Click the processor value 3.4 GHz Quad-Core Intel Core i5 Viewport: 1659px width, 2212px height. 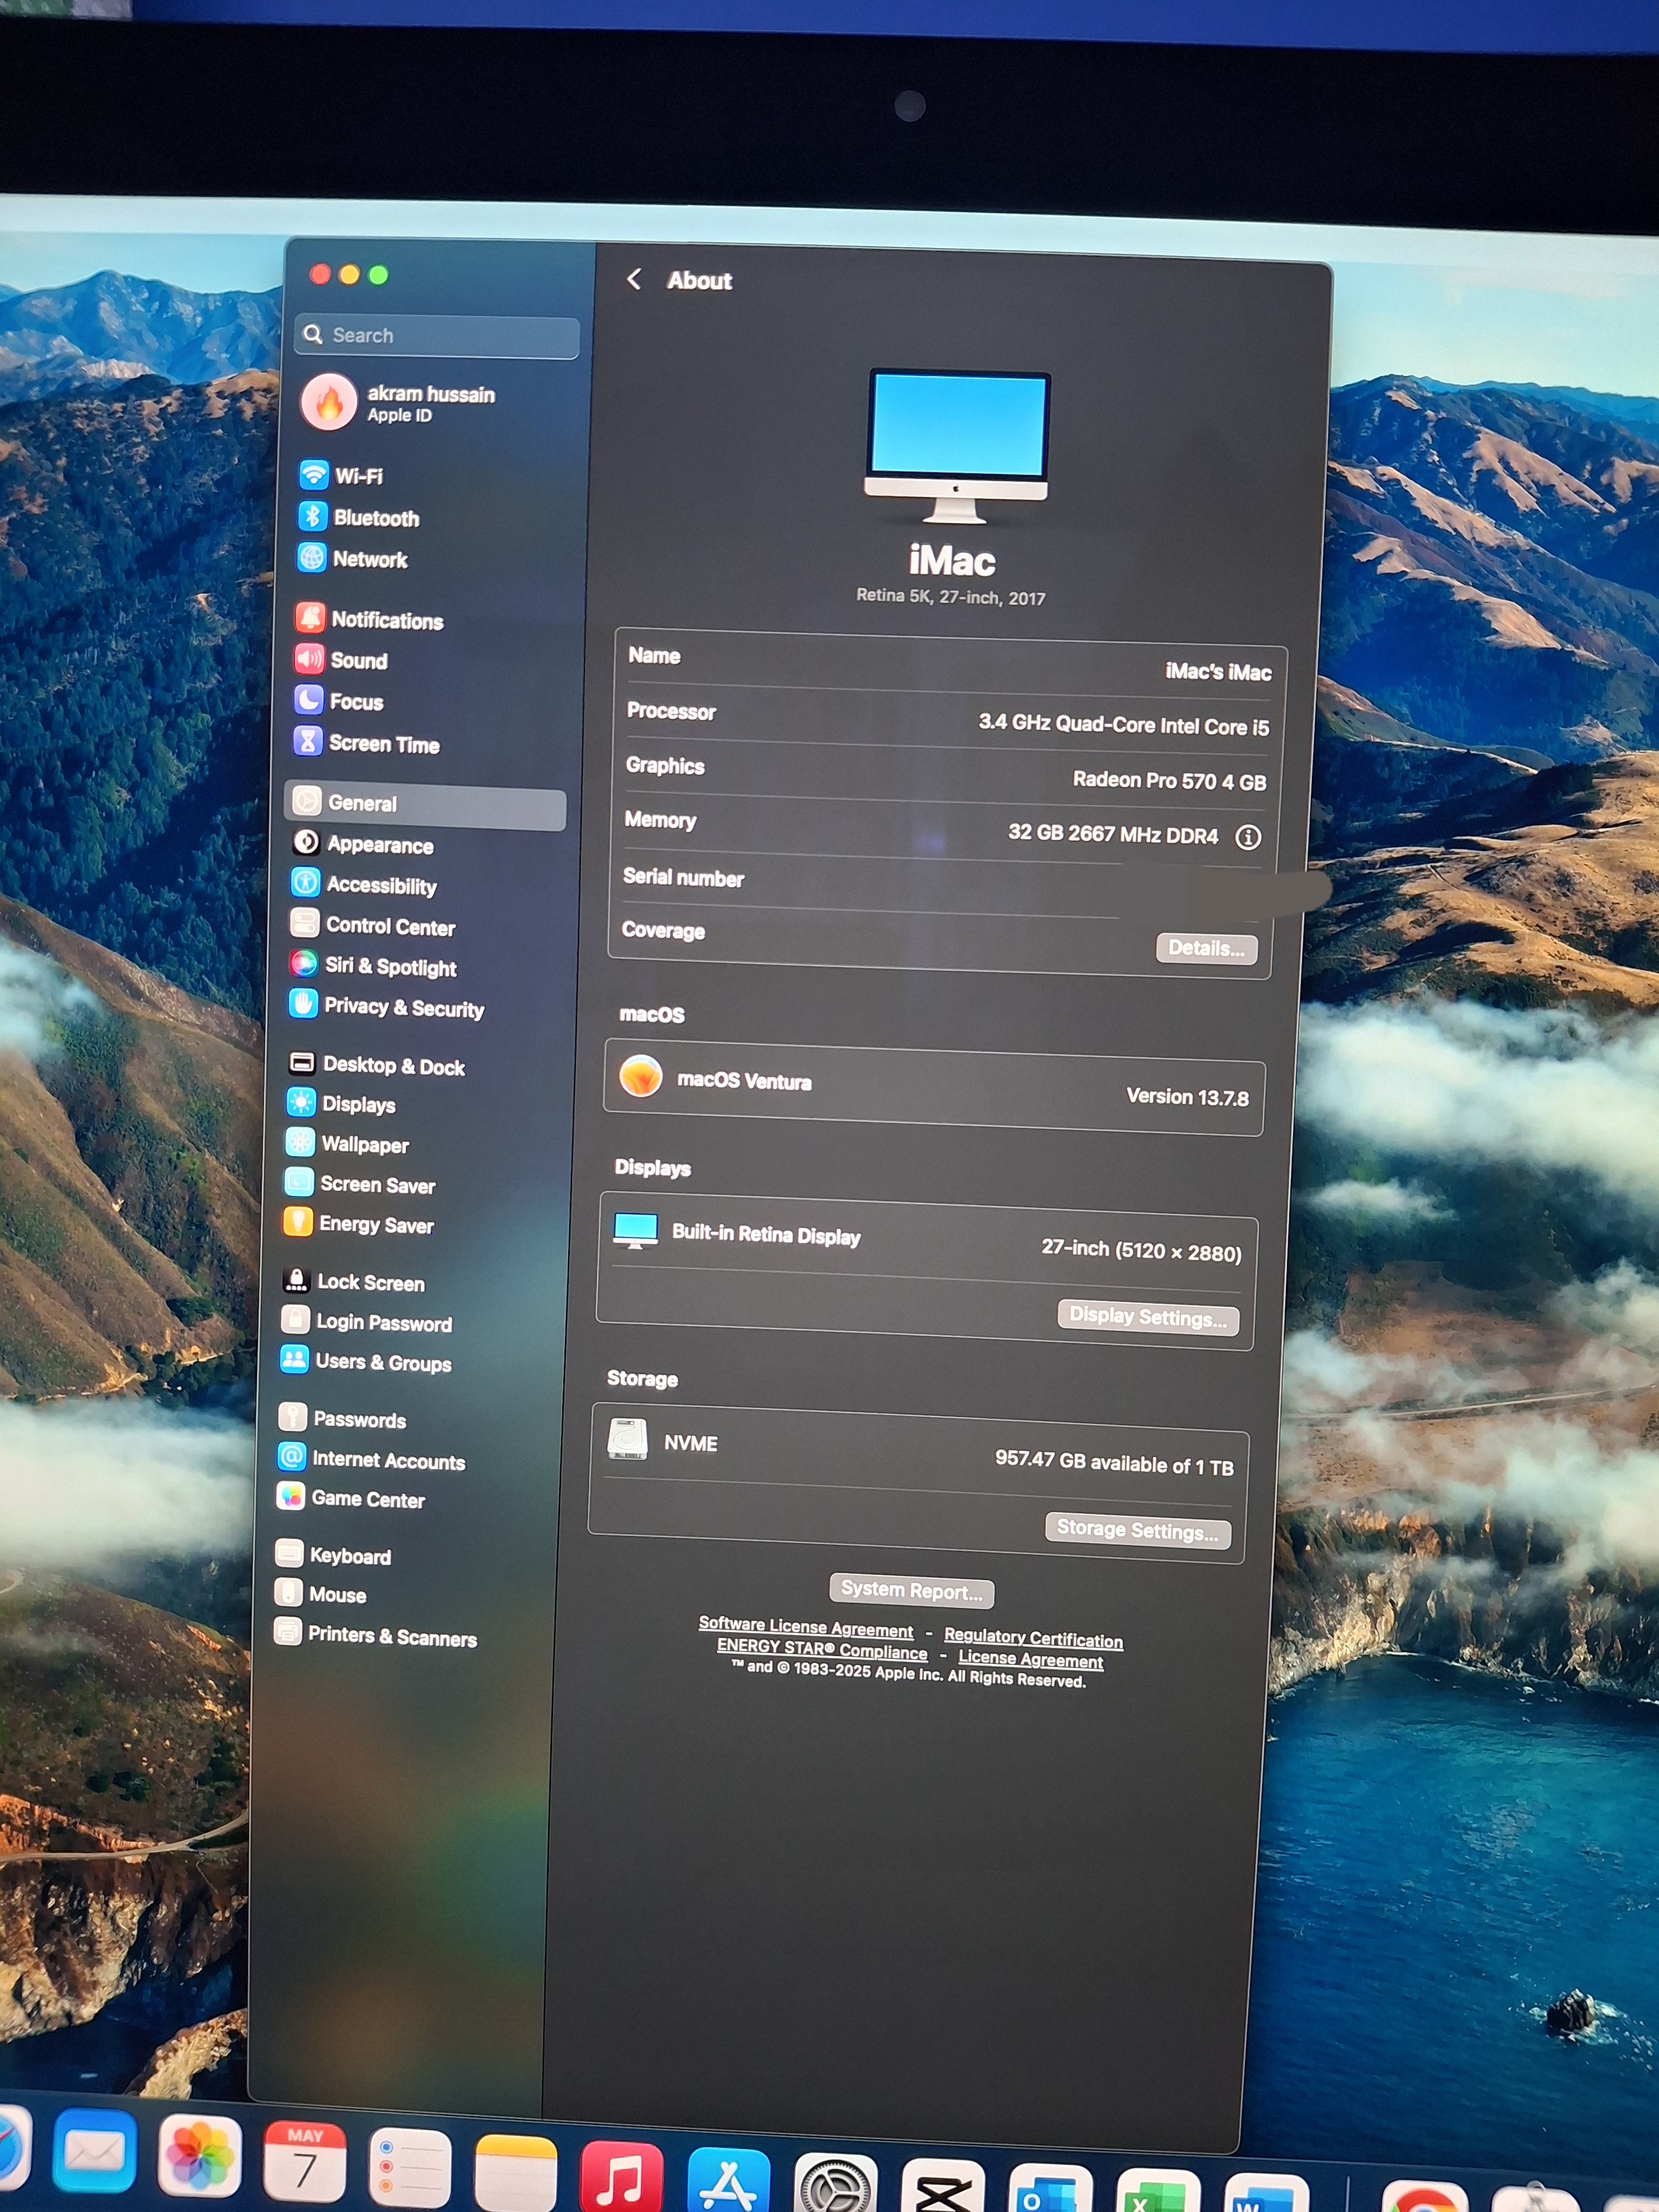1124,725
